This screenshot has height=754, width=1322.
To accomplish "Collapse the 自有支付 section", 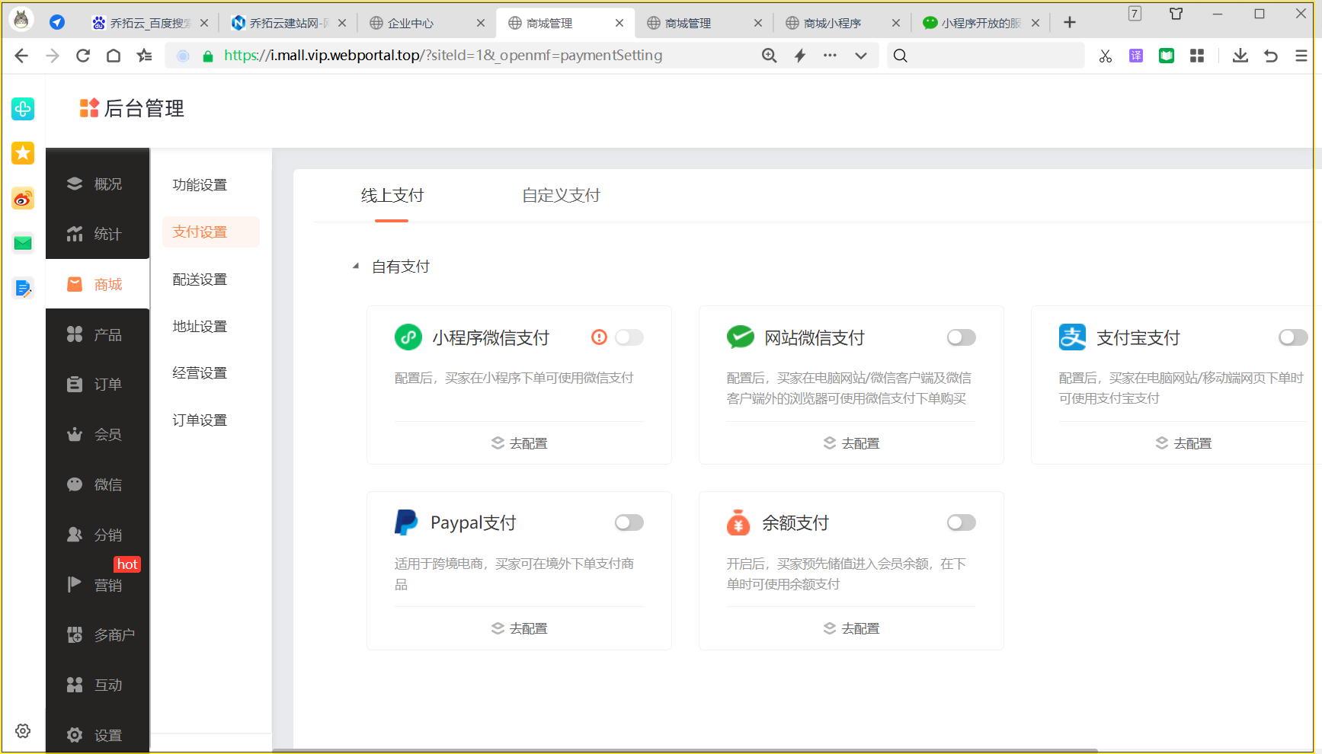I will click(355, 265).
